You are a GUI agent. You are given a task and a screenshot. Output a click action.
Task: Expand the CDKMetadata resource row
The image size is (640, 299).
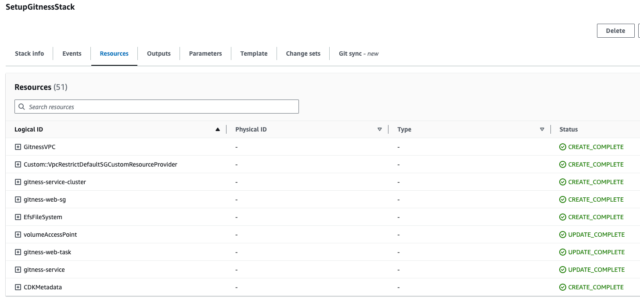tap(18, 287)
